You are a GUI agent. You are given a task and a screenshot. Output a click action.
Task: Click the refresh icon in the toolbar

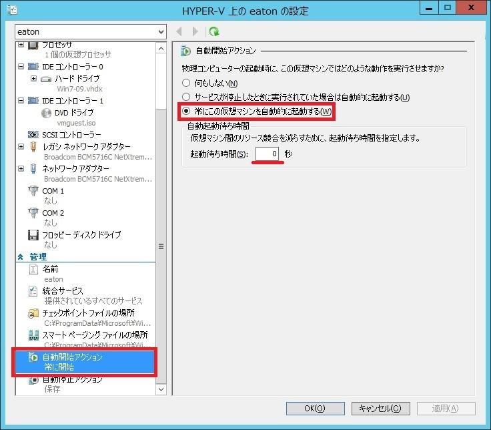[x=214, y=31]
